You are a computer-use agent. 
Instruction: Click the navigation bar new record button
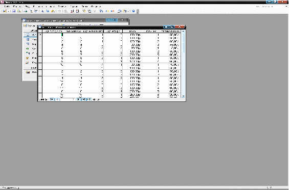coord(88,99)
